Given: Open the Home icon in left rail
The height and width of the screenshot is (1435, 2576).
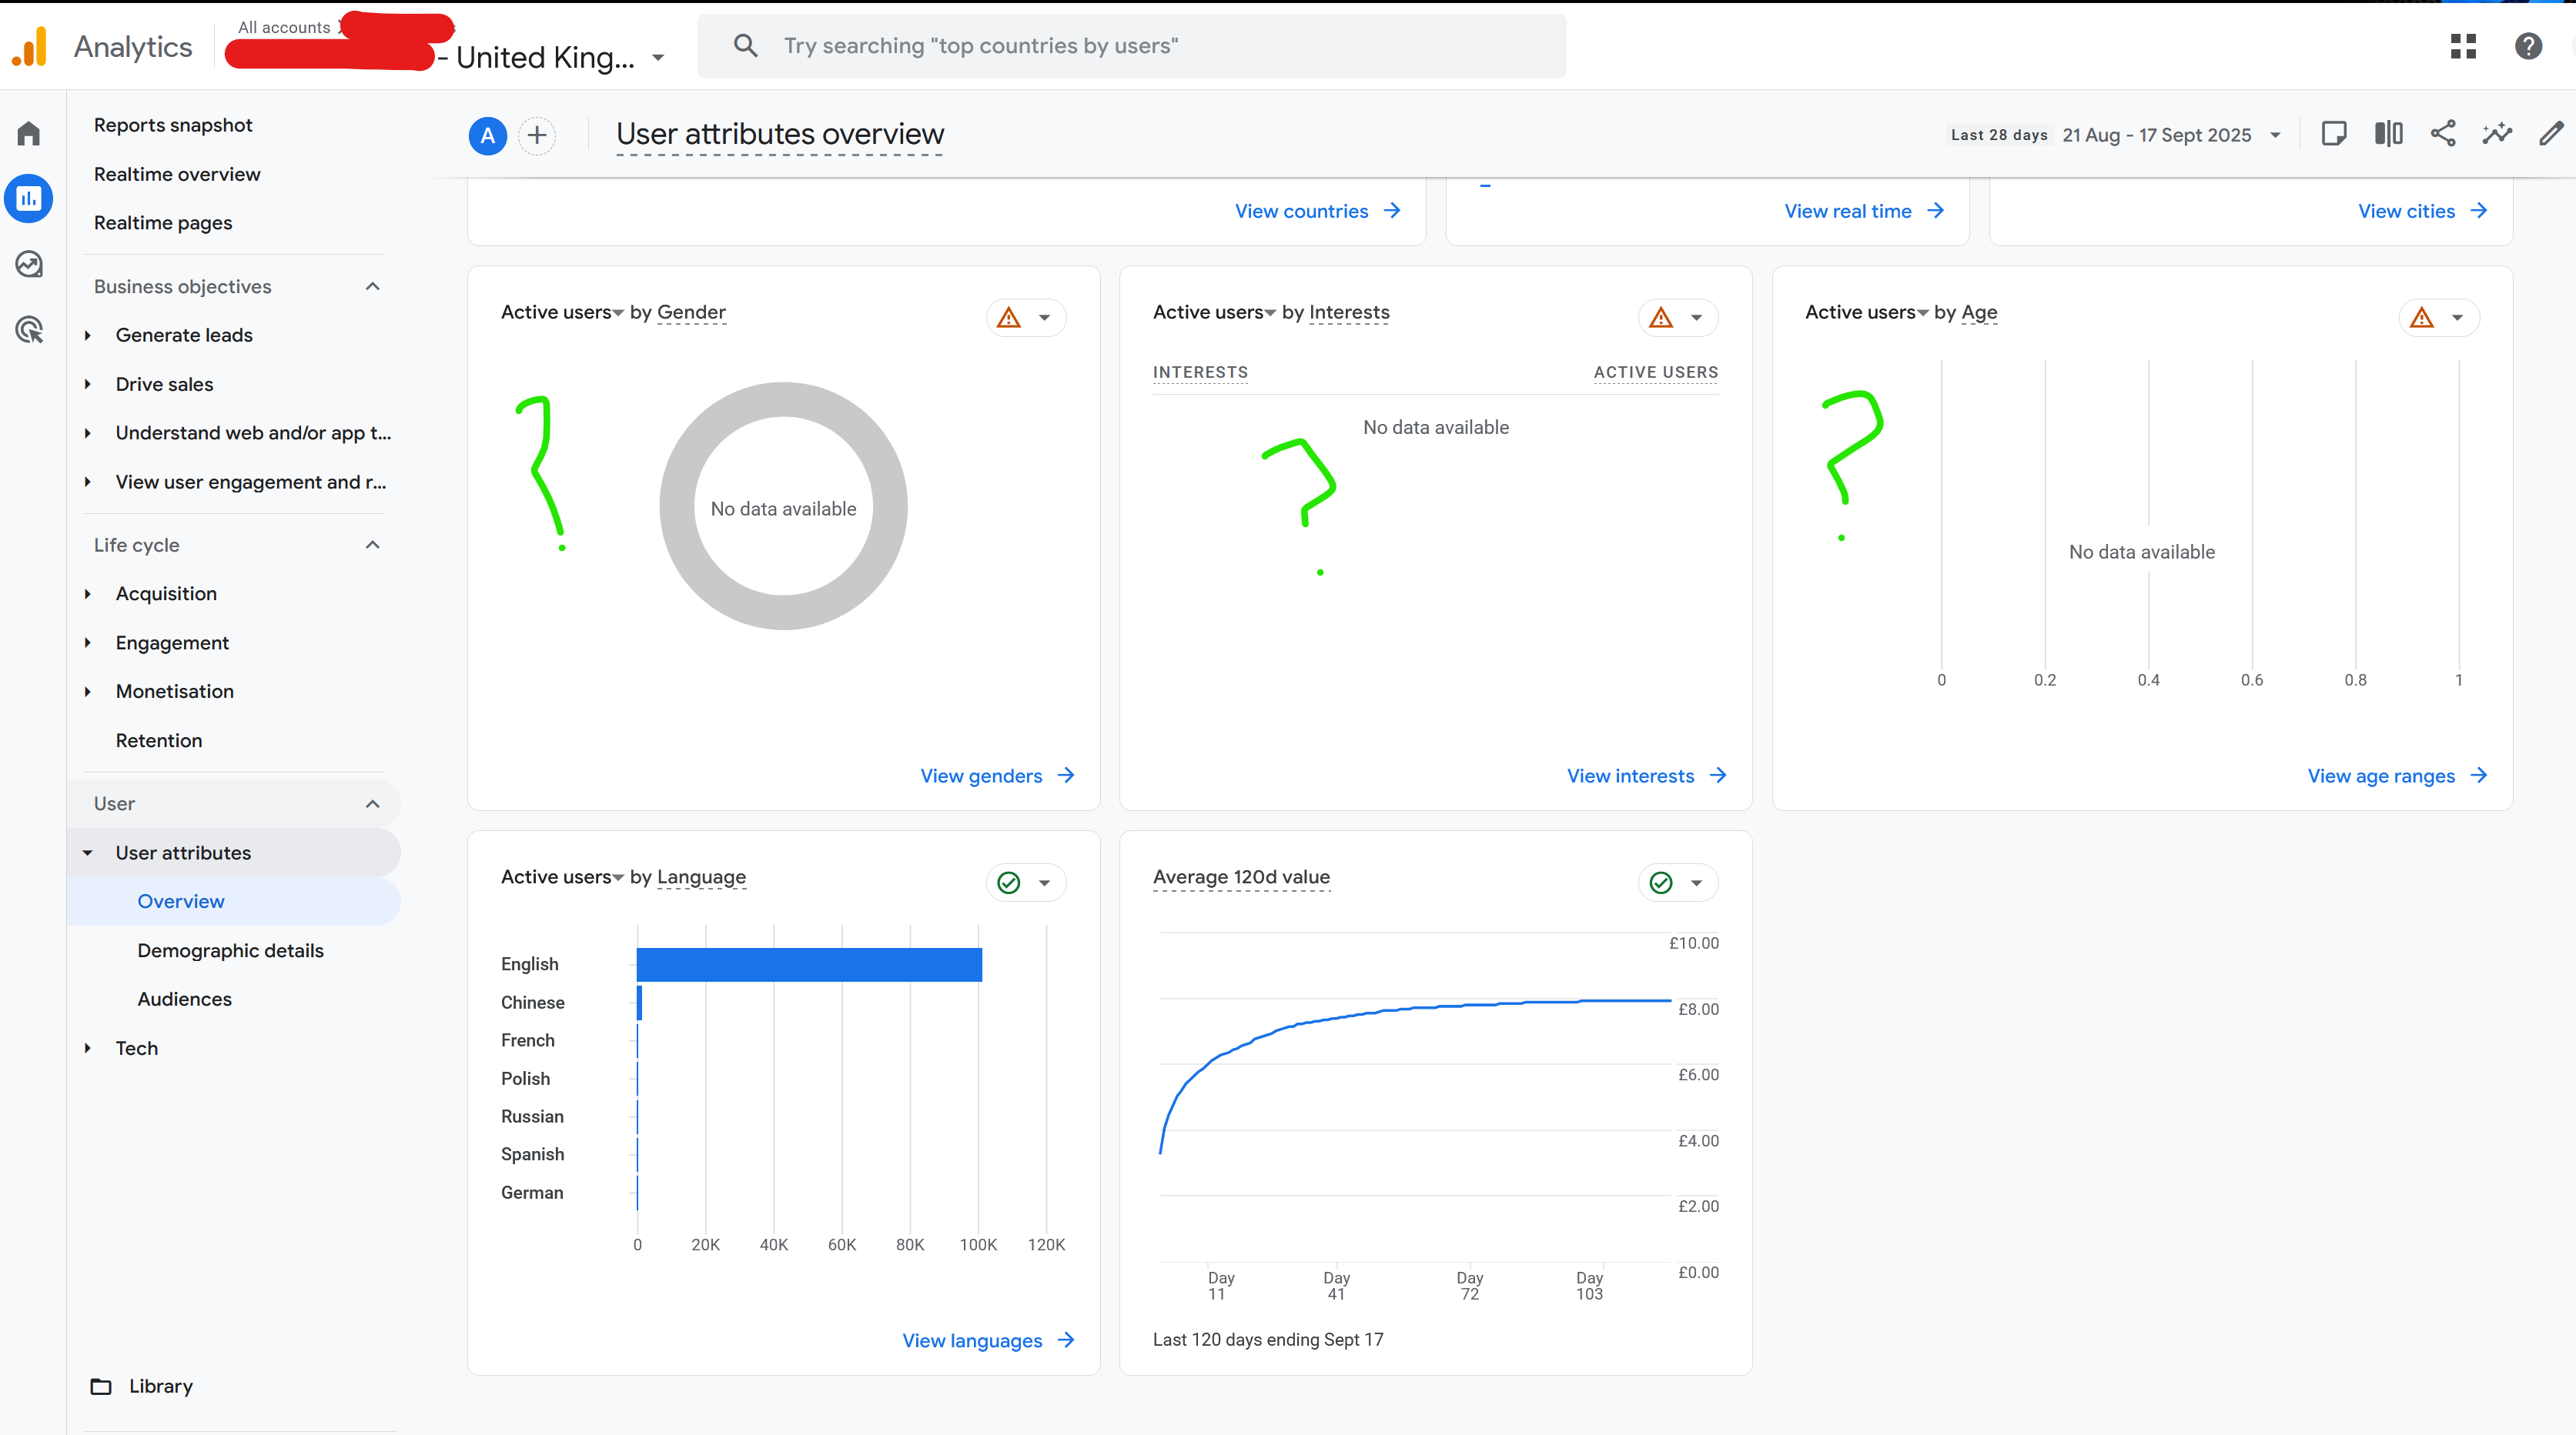Looking at the screenshot, I should coord(29,134).
